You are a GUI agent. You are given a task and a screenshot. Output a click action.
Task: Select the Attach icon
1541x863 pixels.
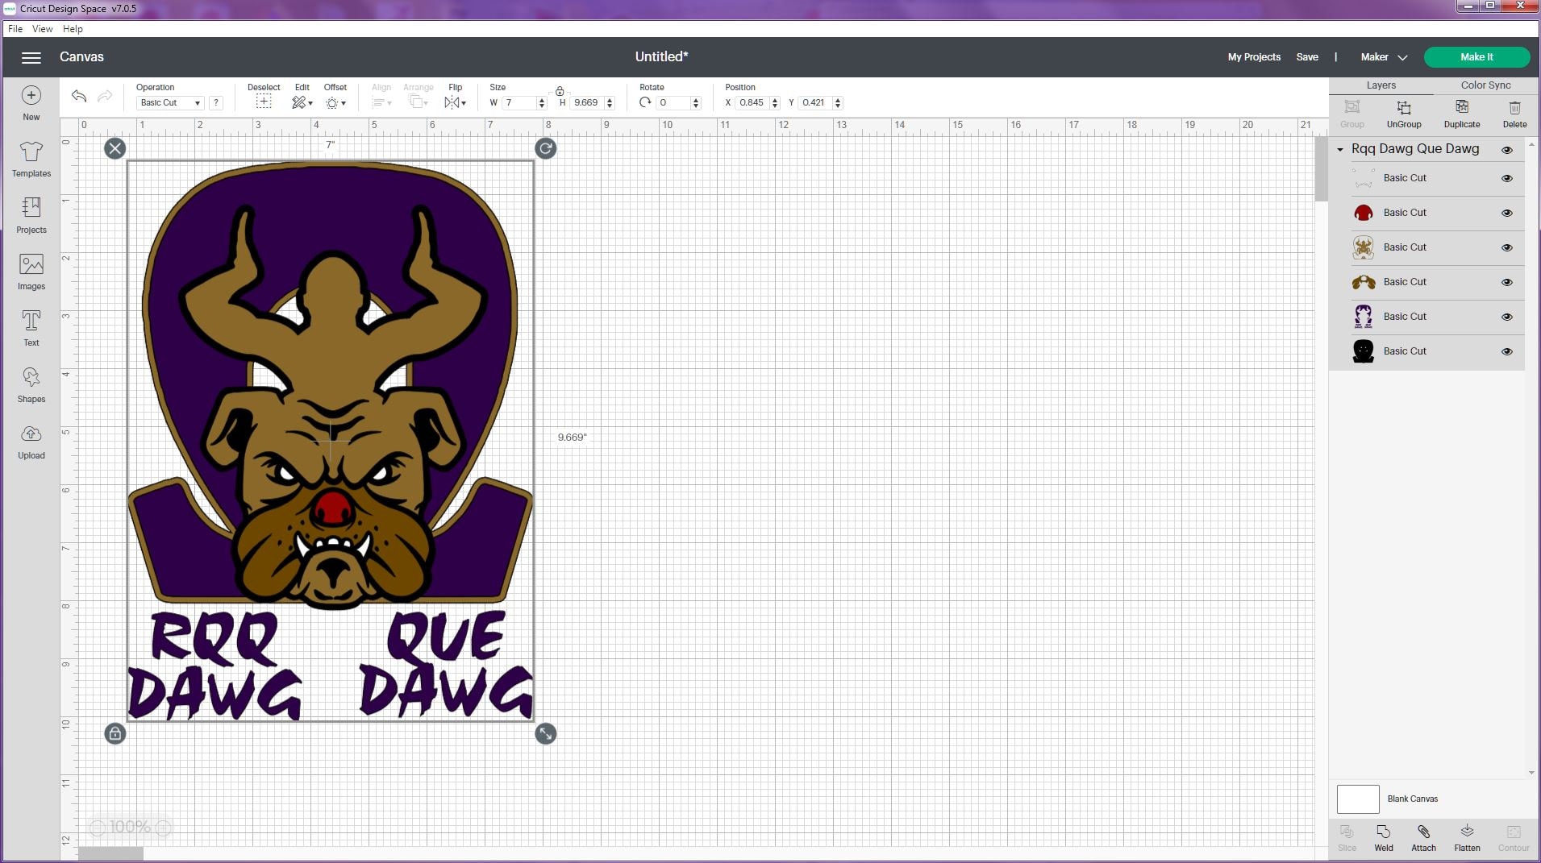click(x=1424, y=838)
